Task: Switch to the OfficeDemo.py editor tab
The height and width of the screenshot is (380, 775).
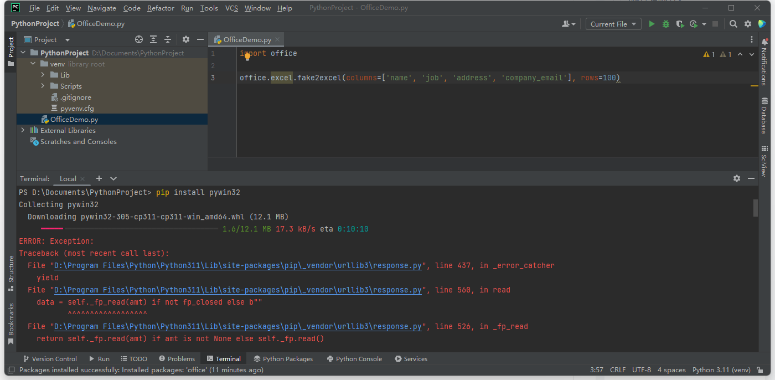Action: [x=247, y=40]
